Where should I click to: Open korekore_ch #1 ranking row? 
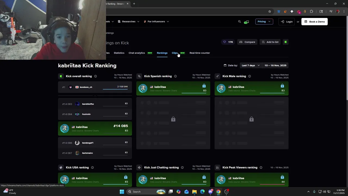pyautogui.click(x=95, y=87)
